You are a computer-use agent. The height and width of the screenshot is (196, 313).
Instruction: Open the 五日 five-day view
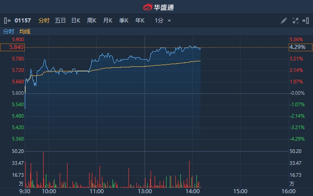60,21
